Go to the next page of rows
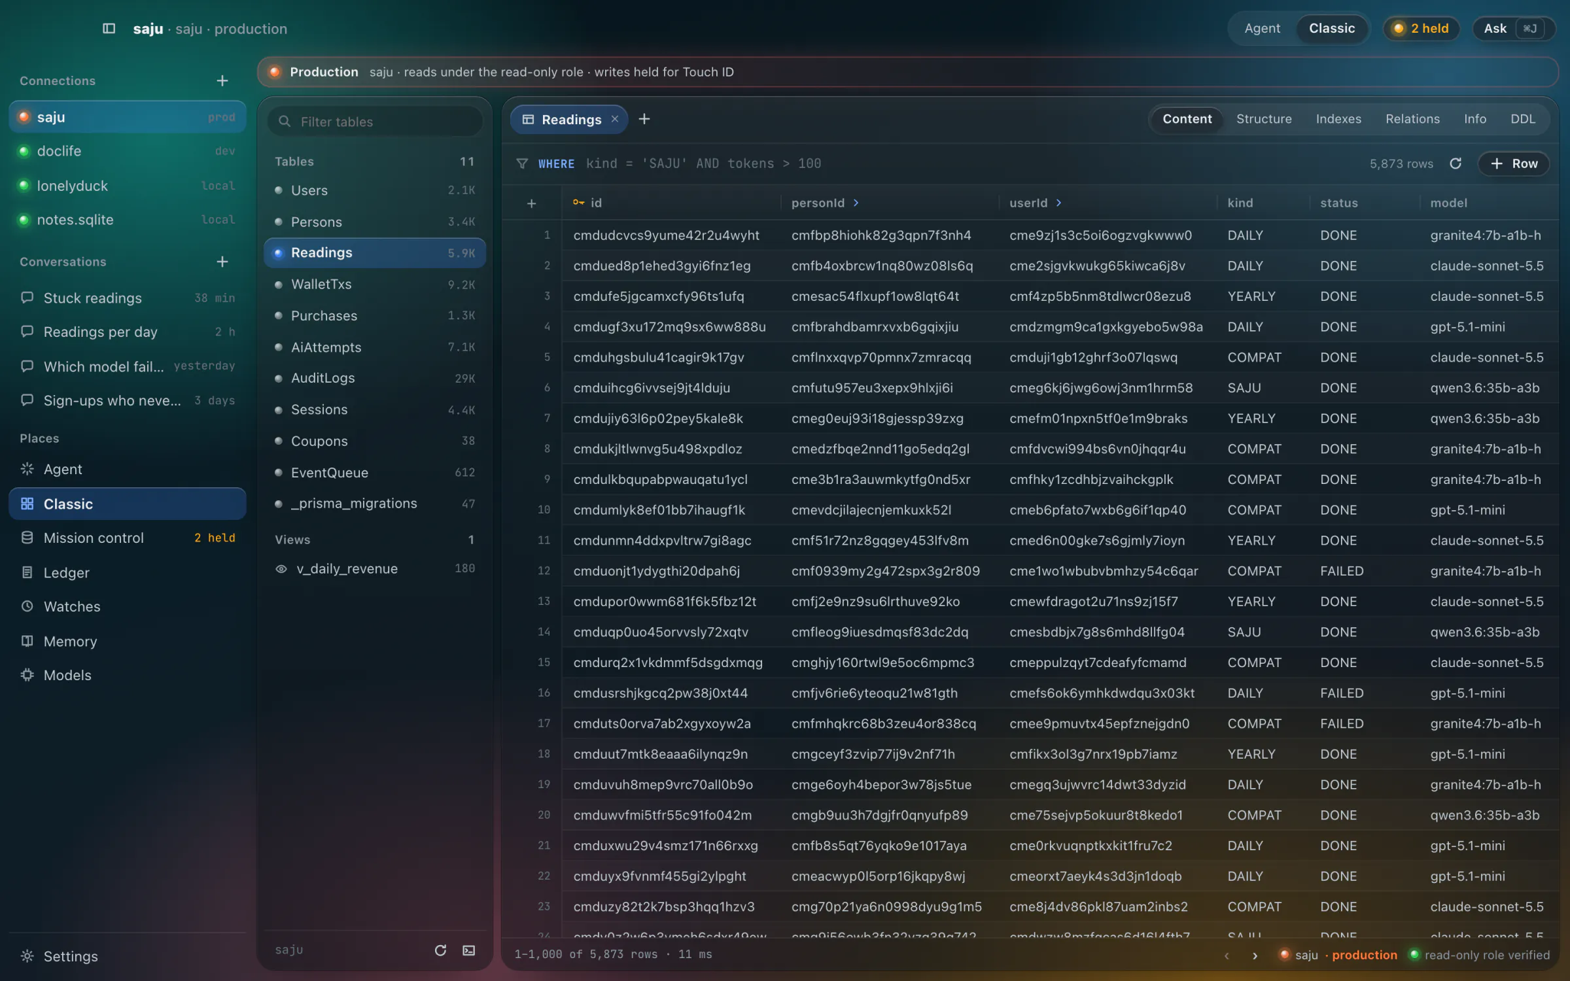 coord(1255,955)
